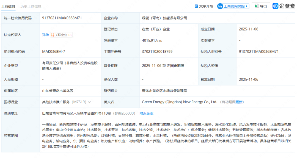Click the 文字介绍 button

(x=204, y=6)
